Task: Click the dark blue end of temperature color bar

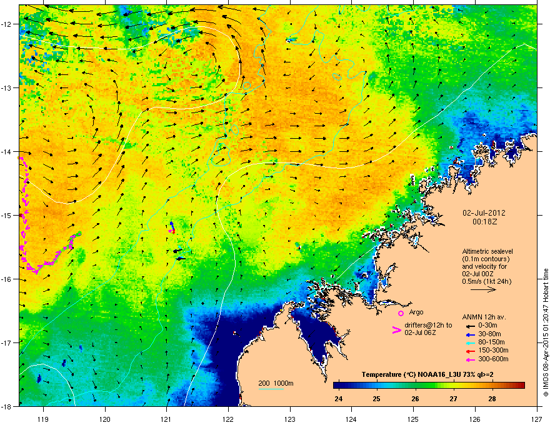Action: (x=339, y=386)
